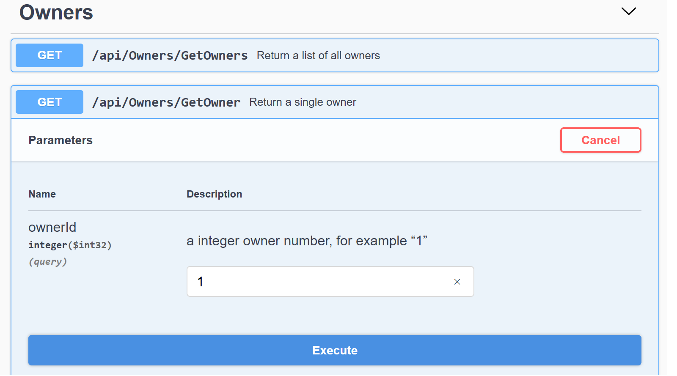
Task: Click the integer($int32) type label
Action: (x=70, y=245)
